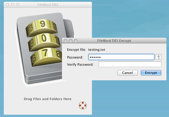Click the 'Drag Files and Folders Here' text
The image size is (169, 117).
pyautogui.click(x=48, y=99)
